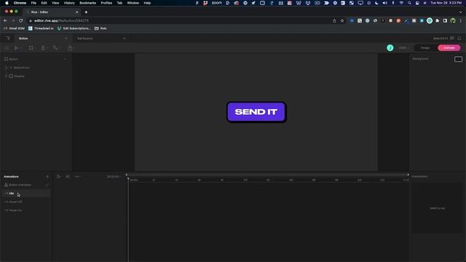This screenshot has width=466, height=262.
Task: Select the arrow Select tool in toolbar
Action: tap(16, 48)
